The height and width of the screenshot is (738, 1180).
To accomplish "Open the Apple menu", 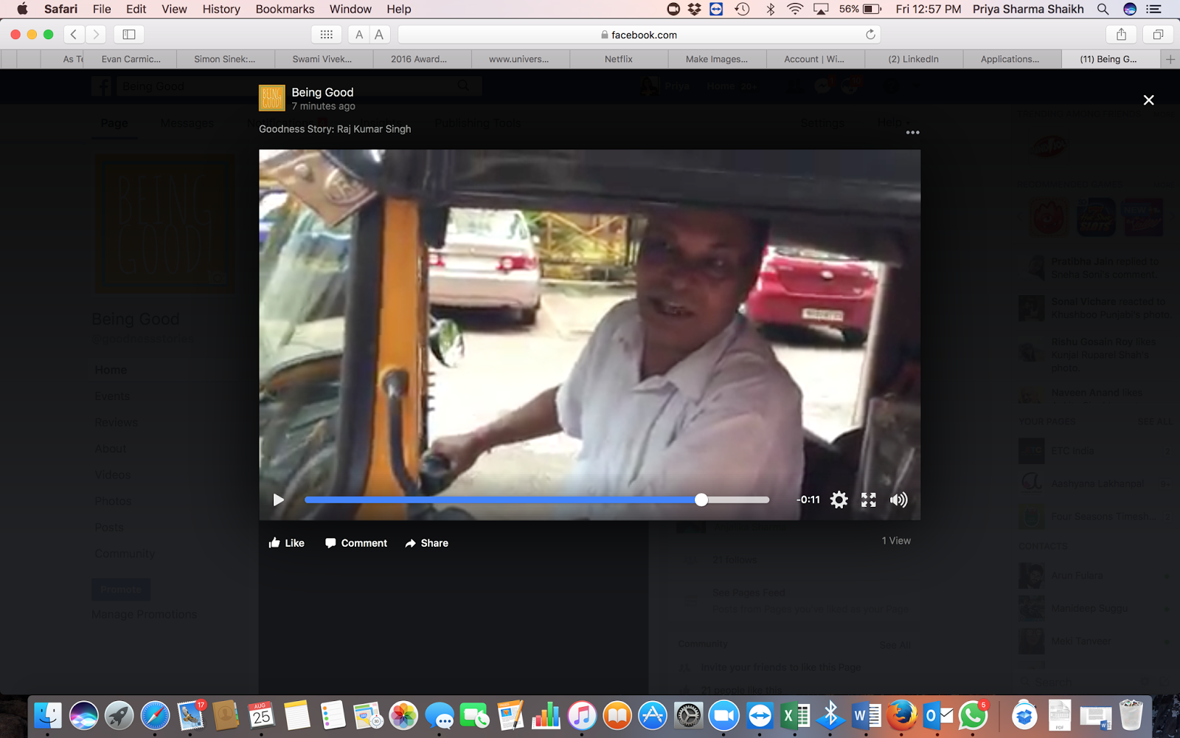I will [x=22, y=9].
